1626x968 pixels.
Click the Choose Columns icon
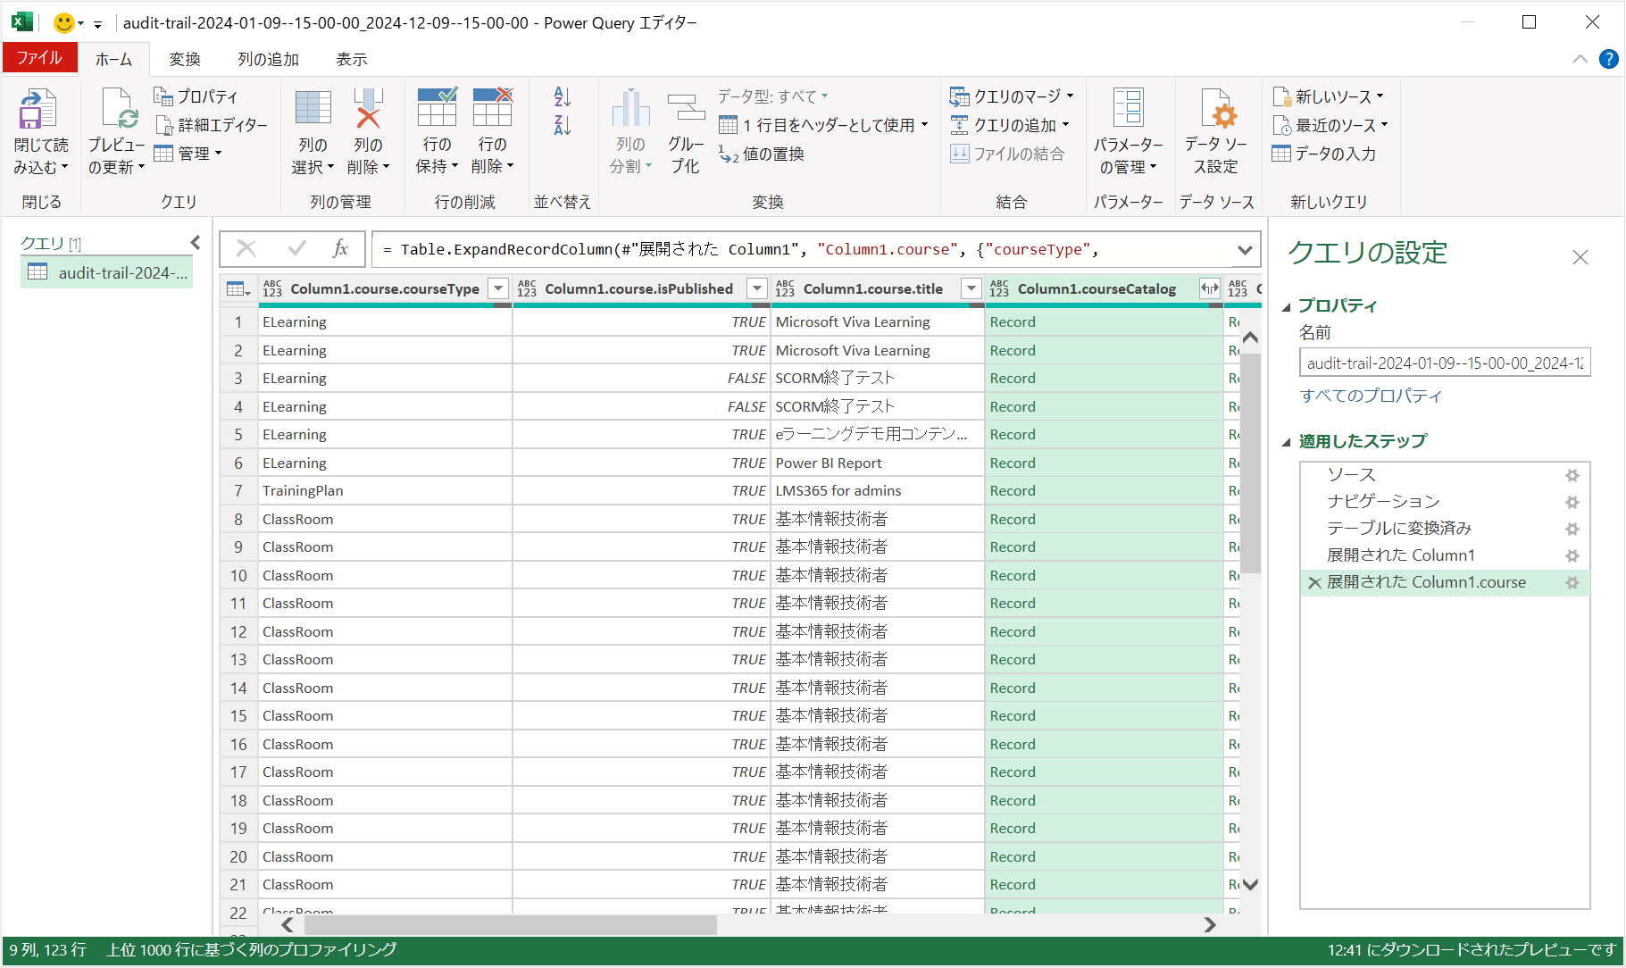313,108
